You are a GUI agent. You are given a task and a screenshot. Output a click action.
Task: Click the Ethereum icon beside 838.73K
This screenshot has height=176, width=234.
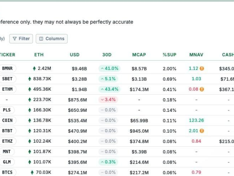(x=30, y=79)
